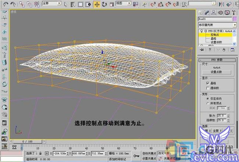Toggle the 晶格 lattice display checkbox

coord(208,83)
